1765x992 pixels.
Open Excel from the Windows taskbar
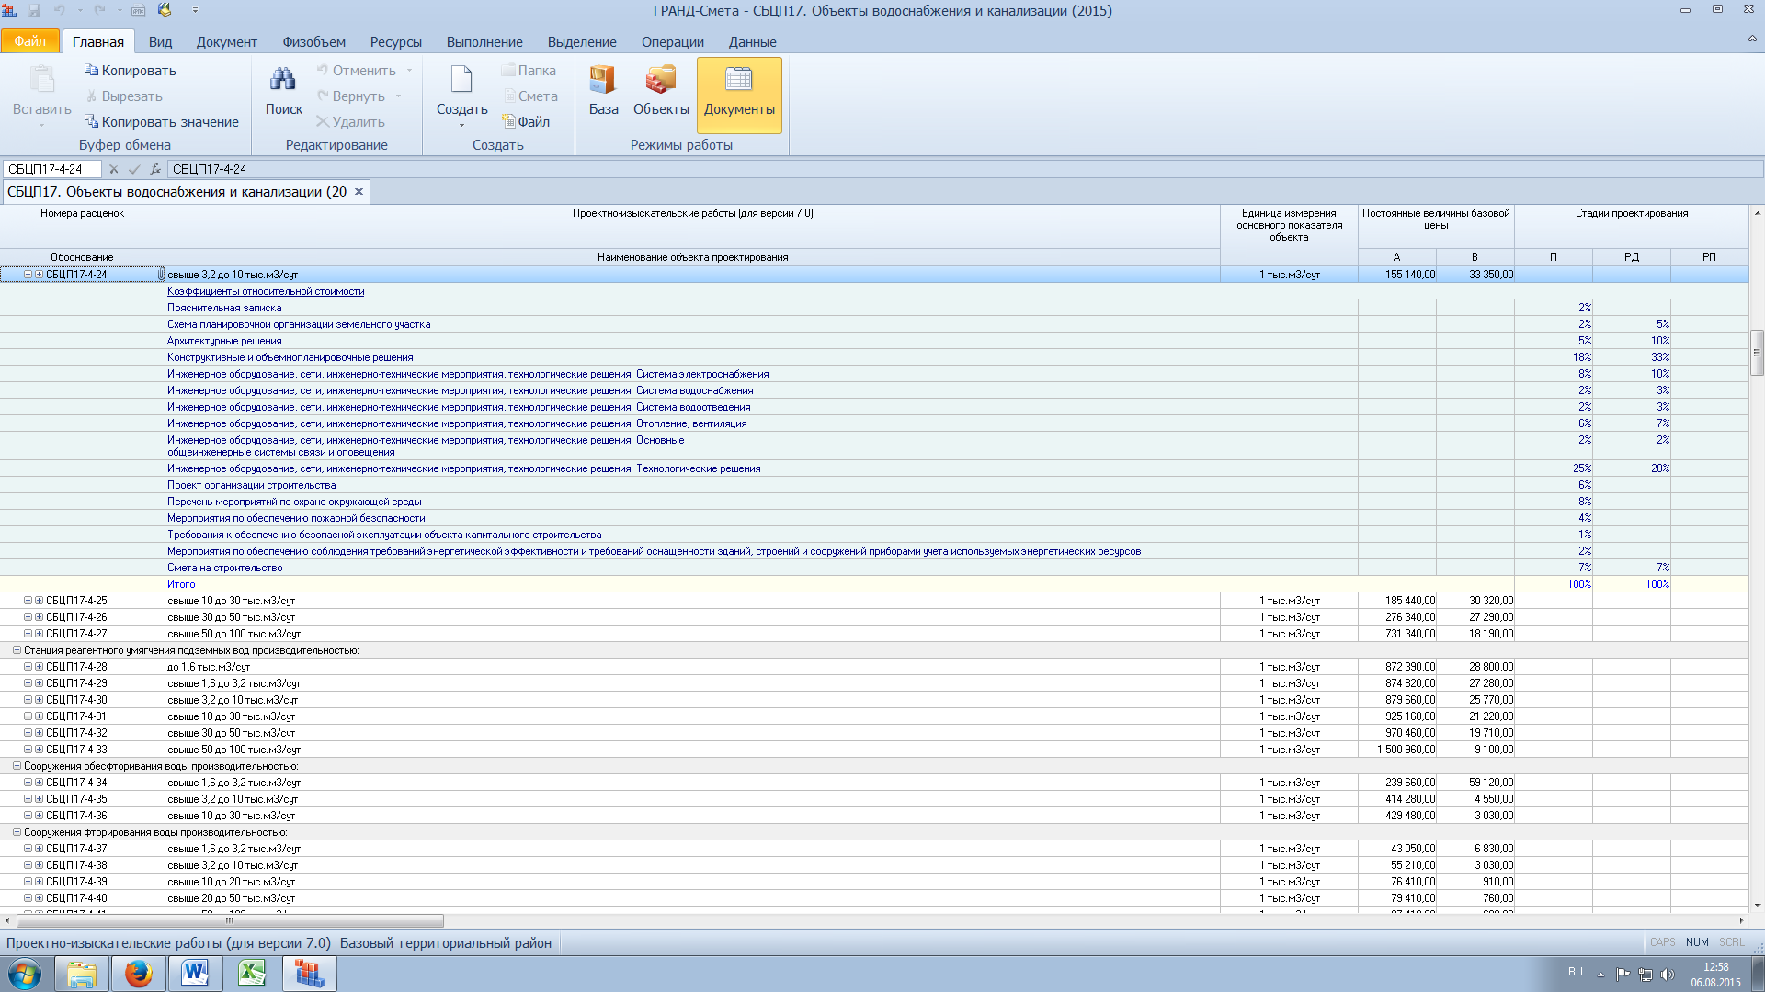[252, 973]
